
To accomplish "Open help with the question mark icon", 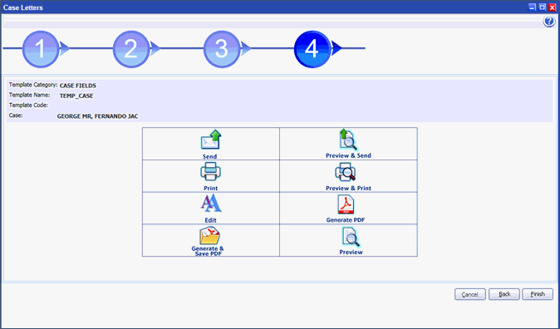I will pos(549,22).
